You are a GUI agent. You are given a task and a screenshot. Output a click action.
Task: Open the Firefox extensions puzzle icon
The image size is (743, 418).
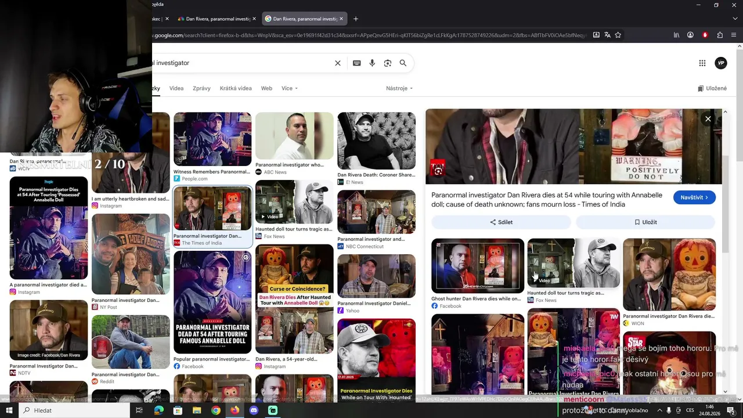tap(720, 35)
